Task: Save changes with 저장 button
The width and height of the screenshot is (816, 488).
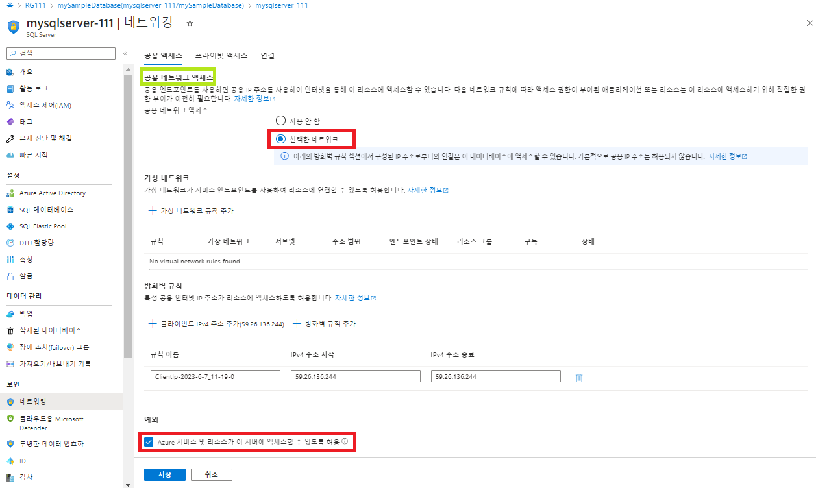Action: (x=165, y=474)
